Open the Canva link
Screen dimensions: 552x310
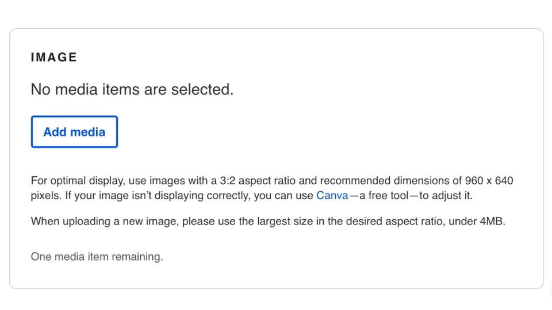tap(332, 195)
